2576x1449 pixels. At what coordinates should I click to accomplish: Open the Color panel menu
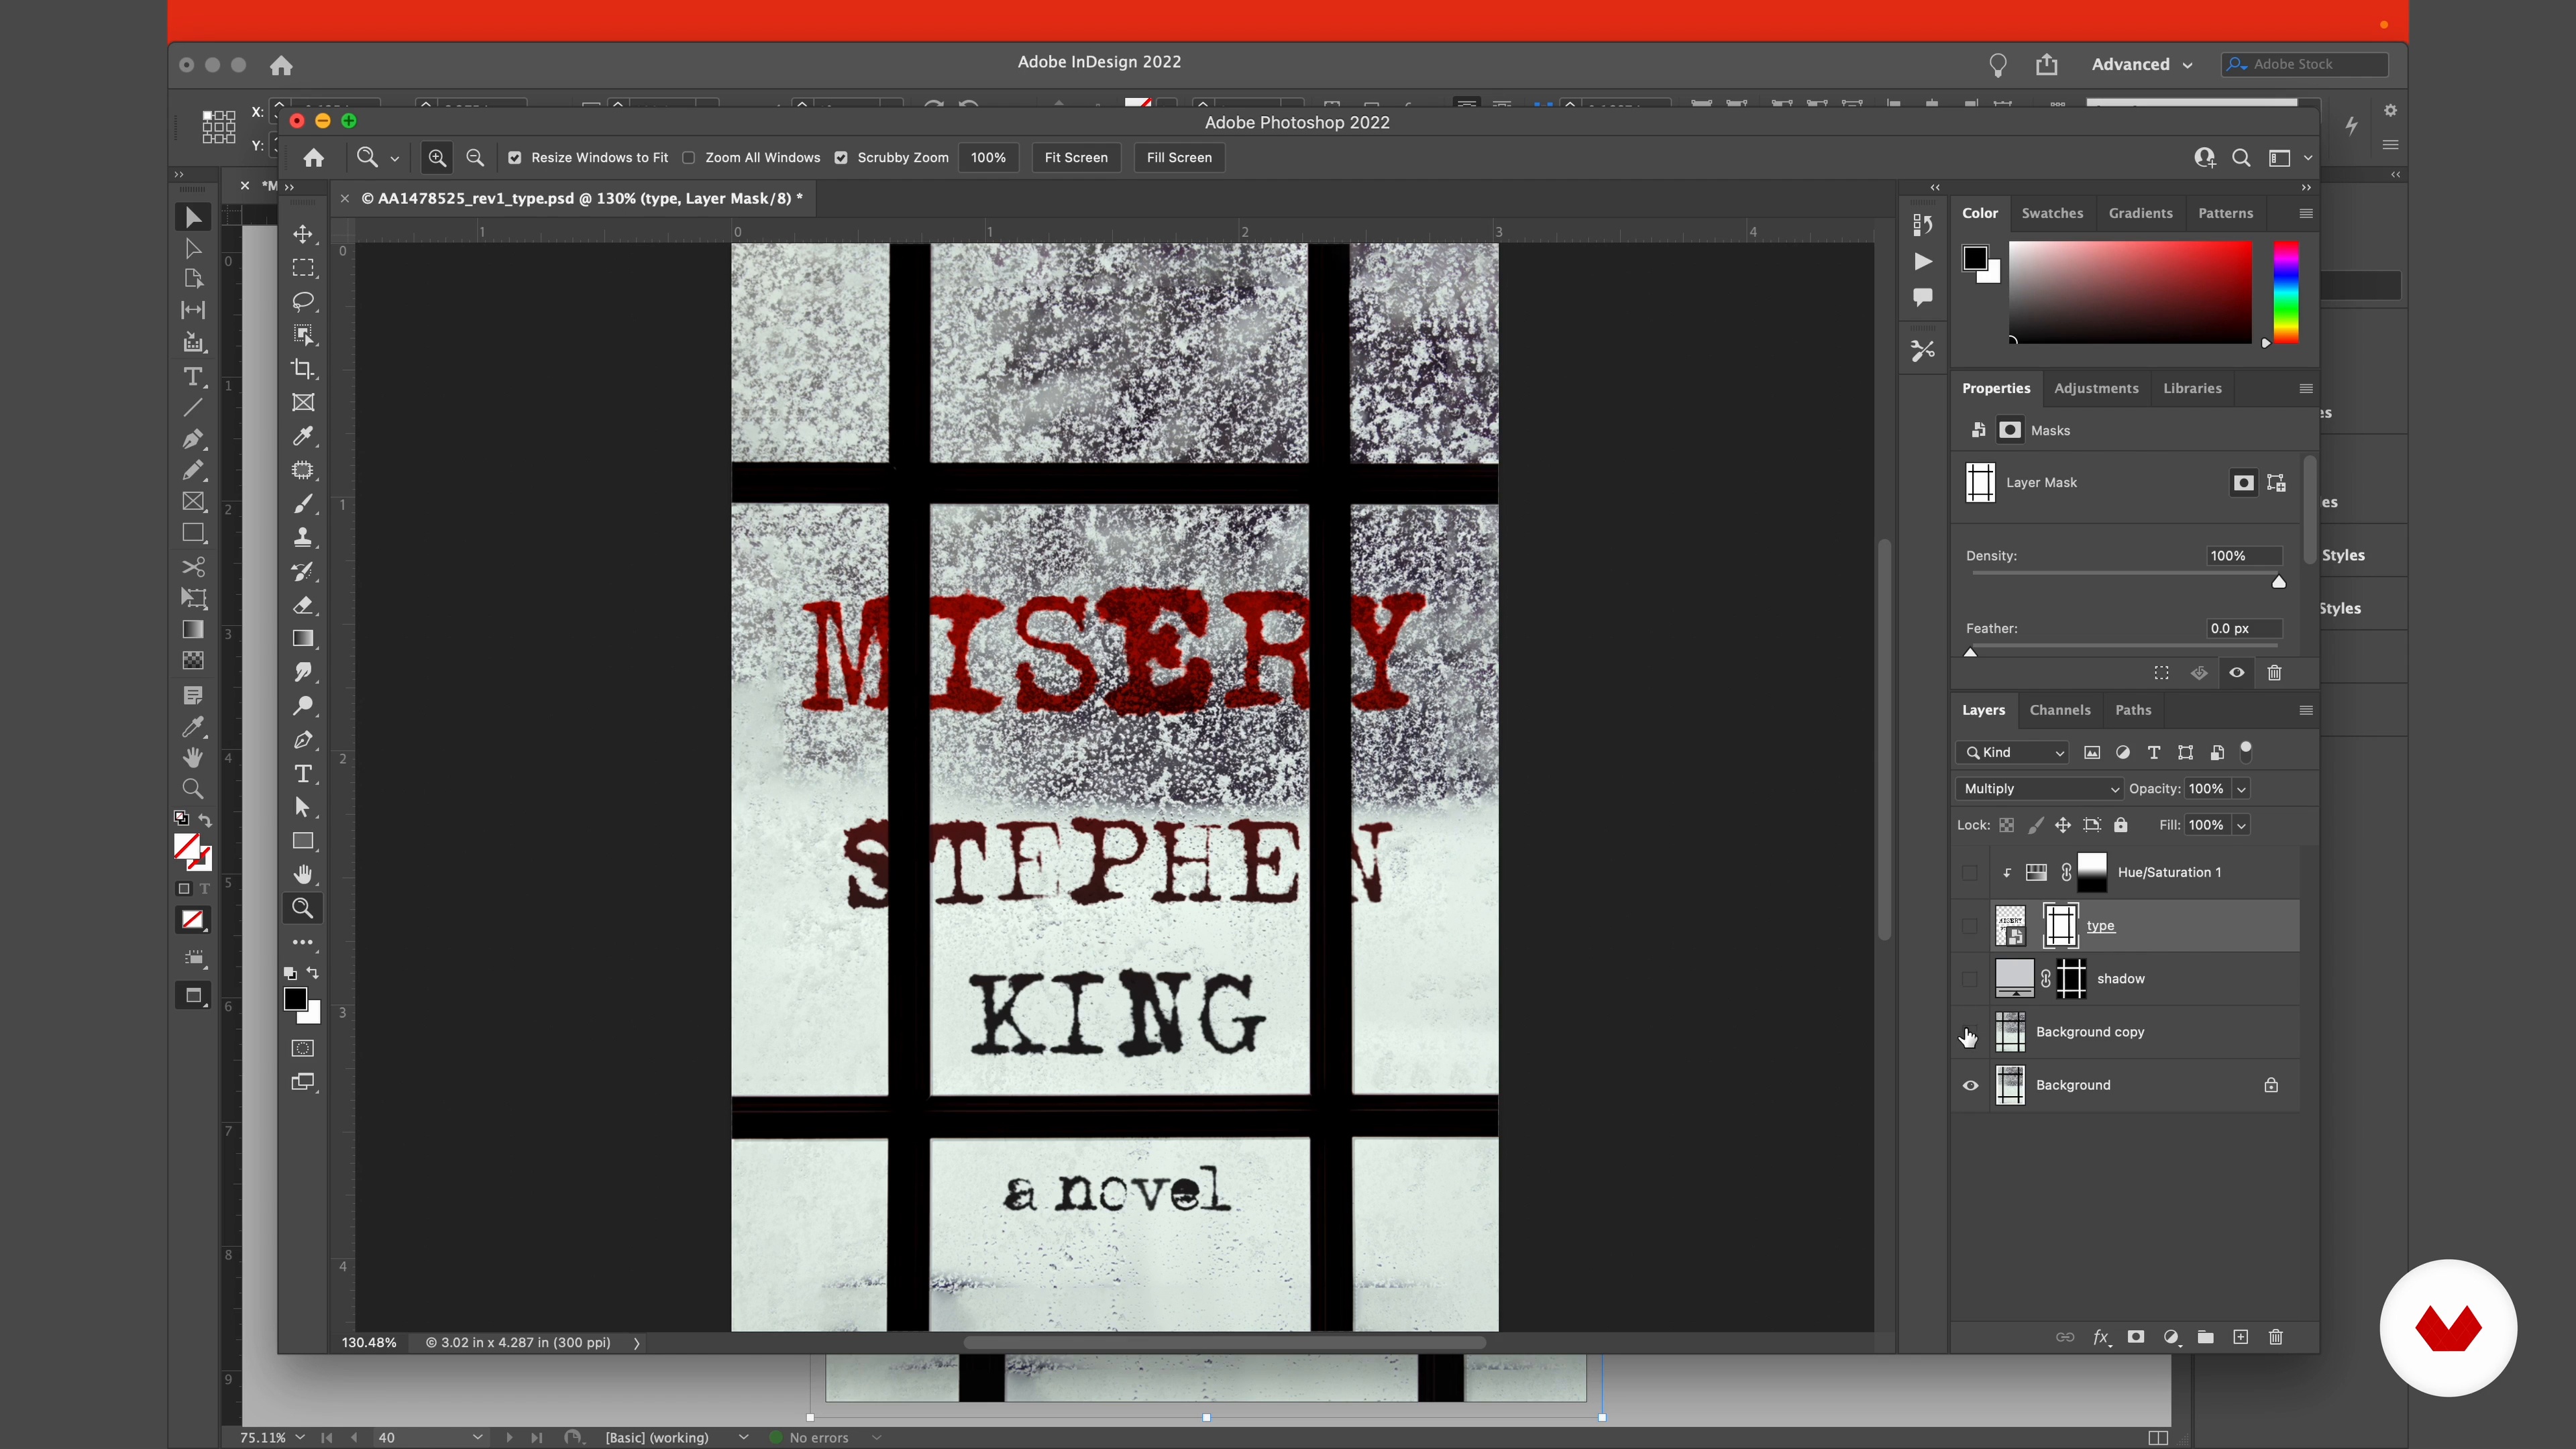coord(2306,213)
